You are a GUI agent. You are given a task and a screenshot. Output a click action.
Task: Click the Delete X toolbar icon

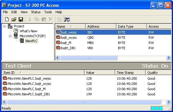tap(51, 19)
